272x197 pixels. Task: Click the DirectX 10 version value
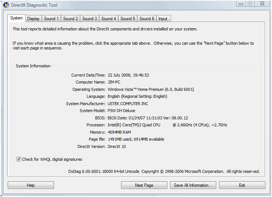tap(117, 146)
